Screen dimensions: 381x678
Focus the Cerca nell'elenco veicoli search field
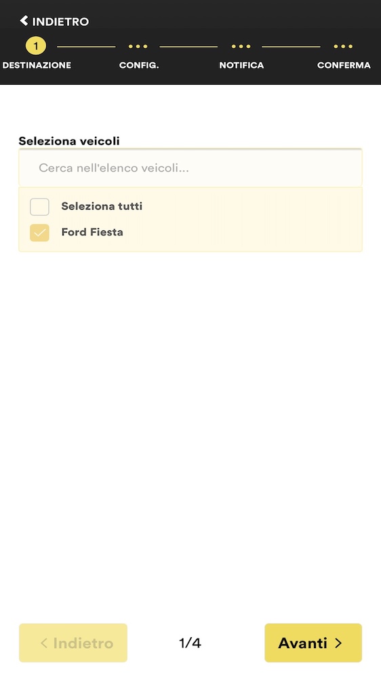point(190,167)
